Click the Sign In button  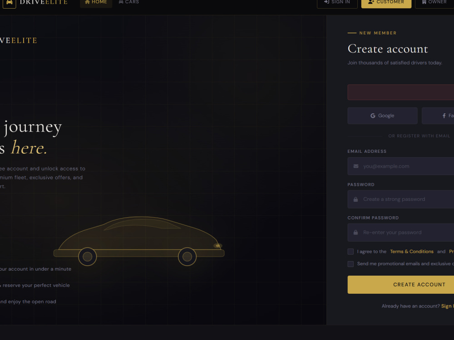(337, 2)
